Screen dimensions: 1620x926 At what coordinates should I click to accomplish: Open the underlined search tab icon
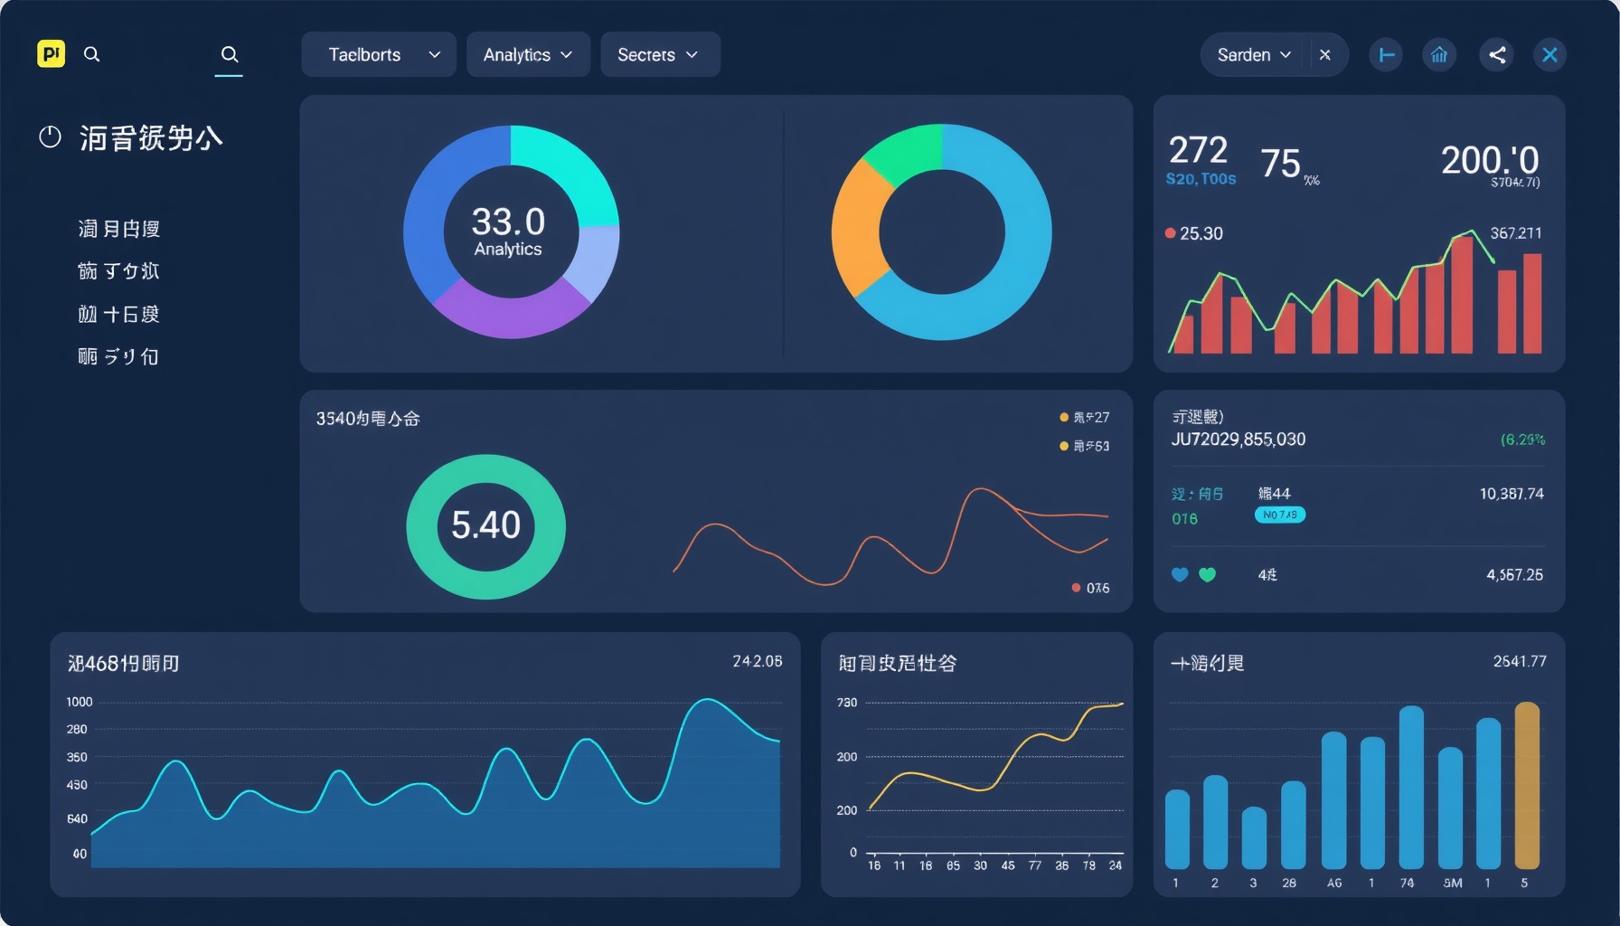click(x=230, y=54)
